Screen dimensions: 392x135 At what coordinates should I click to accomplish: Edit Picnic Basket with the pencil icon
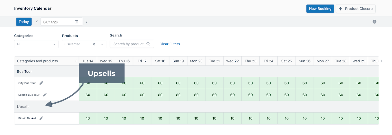pos(41,118)
